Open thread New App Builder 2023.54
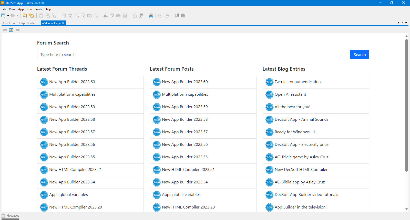The image size is (410, 220). point(90,182)
